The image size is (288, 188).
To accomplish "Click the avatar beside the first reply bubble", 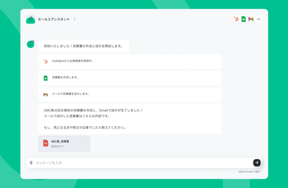I will point(31,44).
